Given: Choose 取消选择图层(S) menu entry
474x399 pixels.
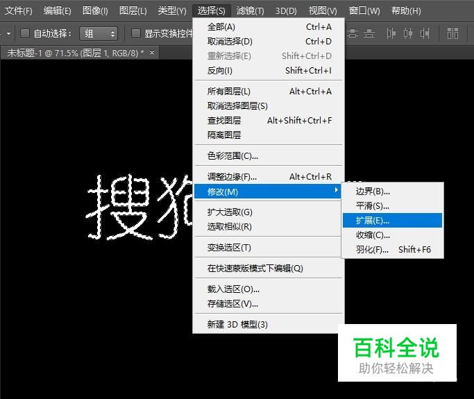Looking at the screenshot, I should (x=269, y=105).
